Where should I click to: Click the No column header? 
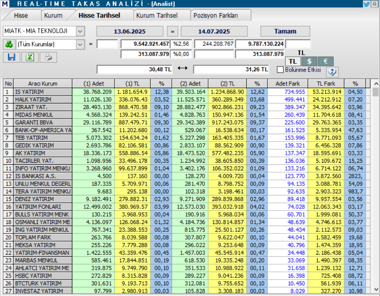pyautogui.click(x=8, y=84)
